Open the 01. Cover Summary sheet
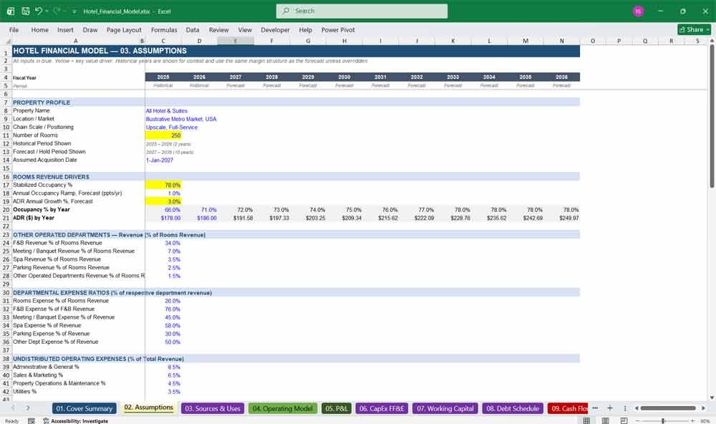The height and width of the screenshot is (424, 716). (84, 408)
